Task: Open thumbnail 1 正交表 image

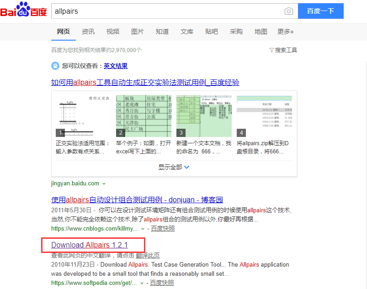Action: (83, 116)
